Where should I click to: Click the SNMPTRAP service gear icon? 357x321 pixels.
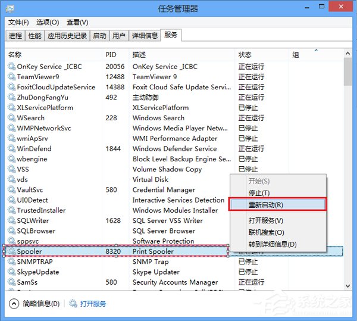[12, 261]
